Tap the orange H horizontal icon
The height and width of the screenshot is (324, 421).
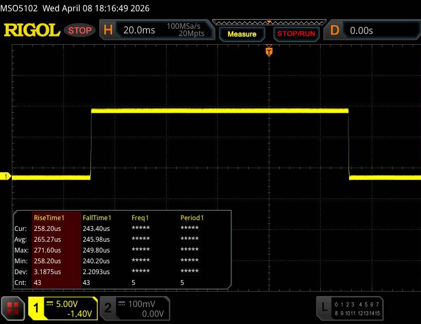coord(108,30)
